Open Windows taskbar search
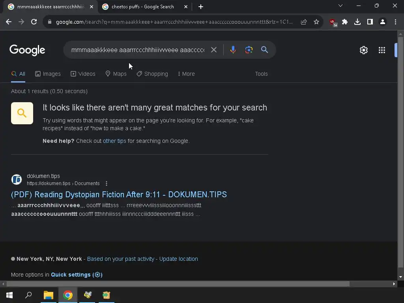The image size is (404, 303). coord(28,295)
